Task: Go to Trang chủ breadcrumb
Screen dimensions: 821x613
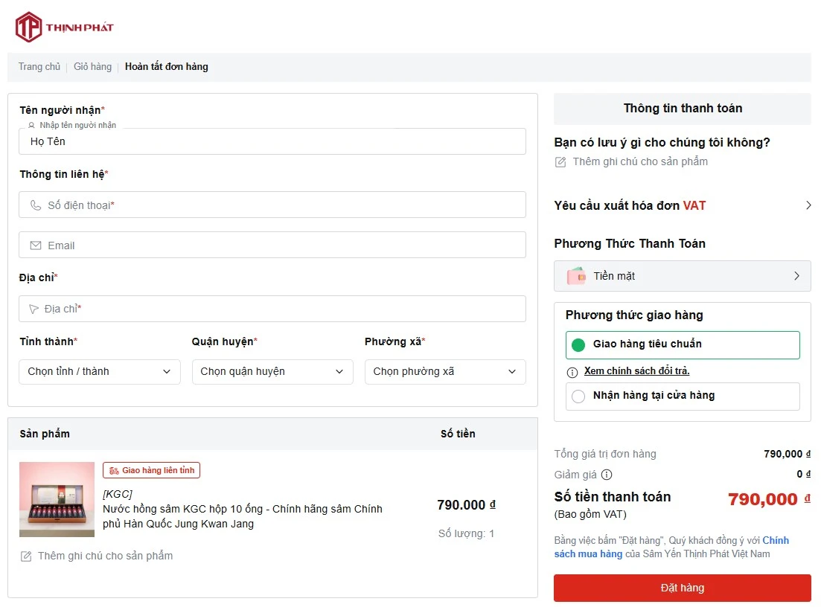Action: click(x=39, y=67)
